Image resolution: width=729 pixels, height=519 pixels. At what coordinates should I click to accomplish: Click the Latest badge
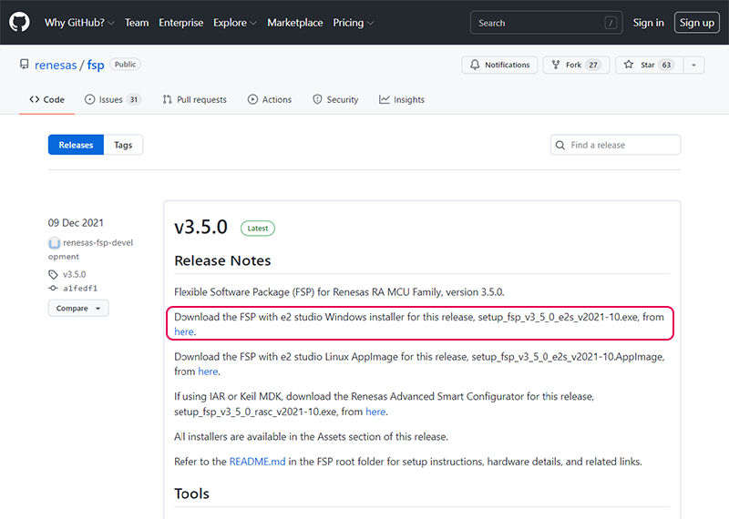pos(258,229)
